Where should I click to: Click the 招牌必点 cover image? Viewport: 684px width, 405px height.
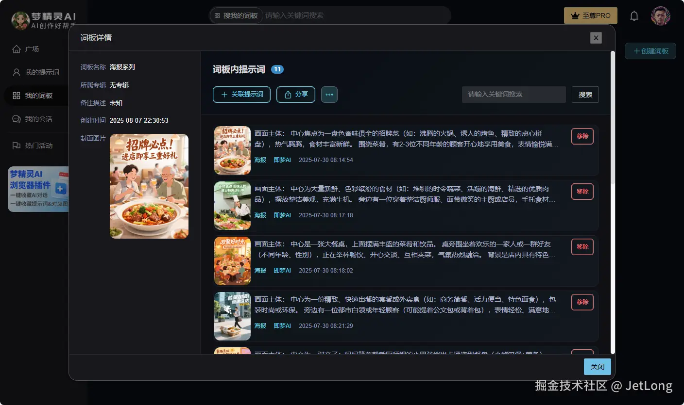point(149,186)
